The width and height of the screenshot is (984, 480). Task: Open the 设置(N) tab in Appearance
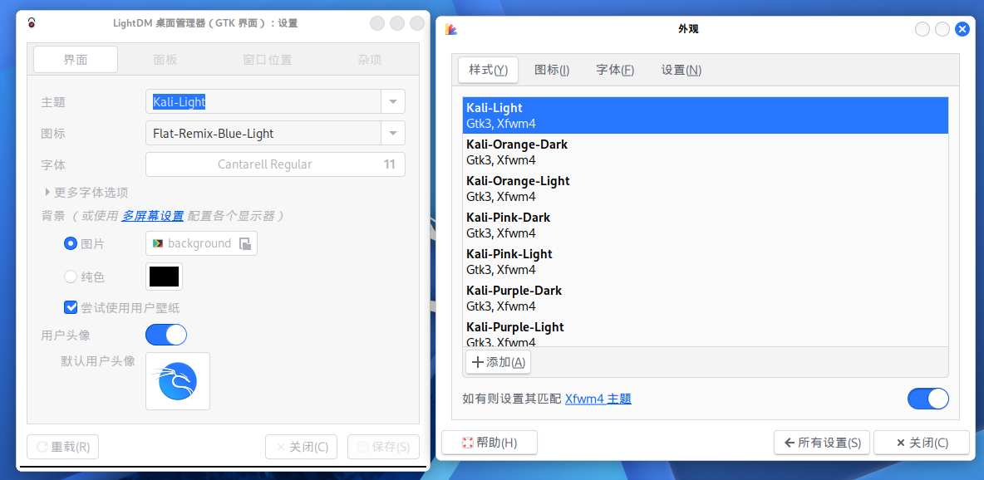click(x=681, y=70)
